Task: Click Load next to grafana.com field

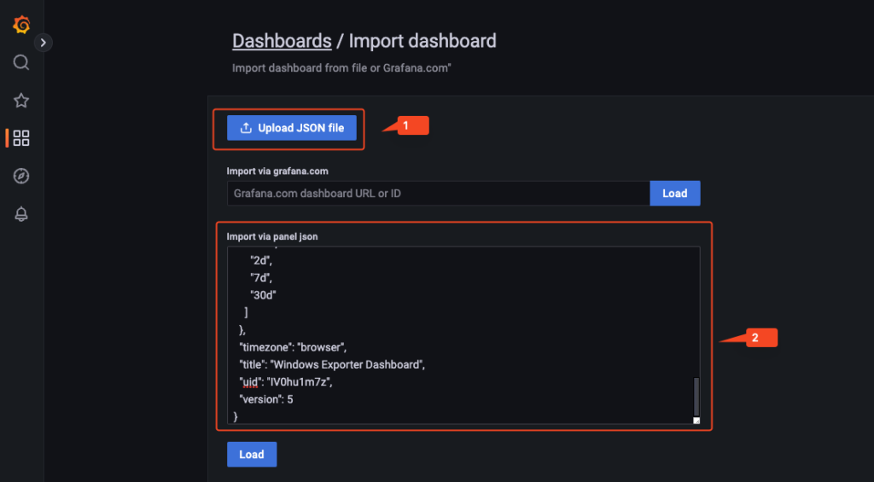Action: pos(675,194)
